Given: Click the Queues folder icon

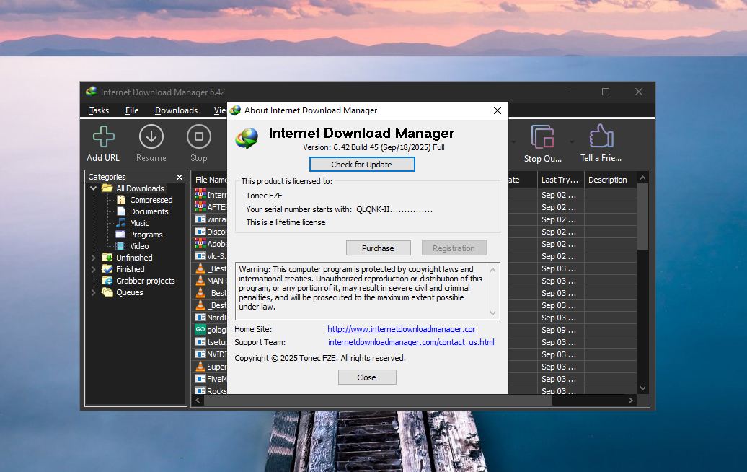Looking at the screenshot, I should 107,292.
